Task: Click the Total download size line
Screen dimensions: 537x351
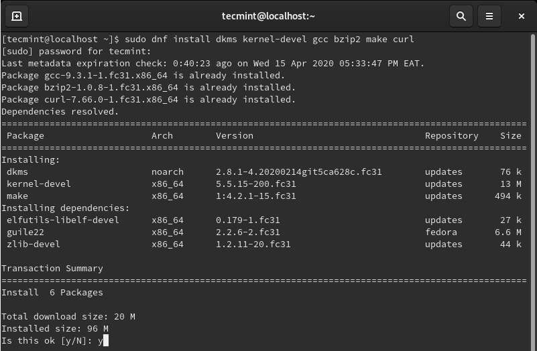Action: point(68,317)
